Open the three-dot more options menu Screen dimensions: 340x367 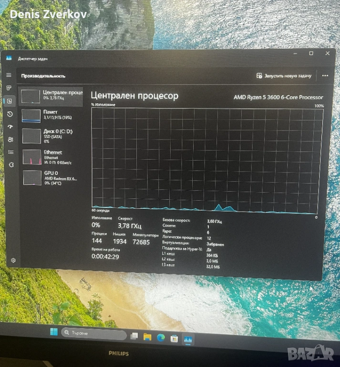[325, 76]
